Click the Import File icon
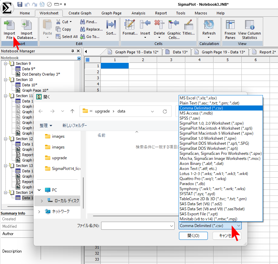The image size is (278, 264). [9, 26]
